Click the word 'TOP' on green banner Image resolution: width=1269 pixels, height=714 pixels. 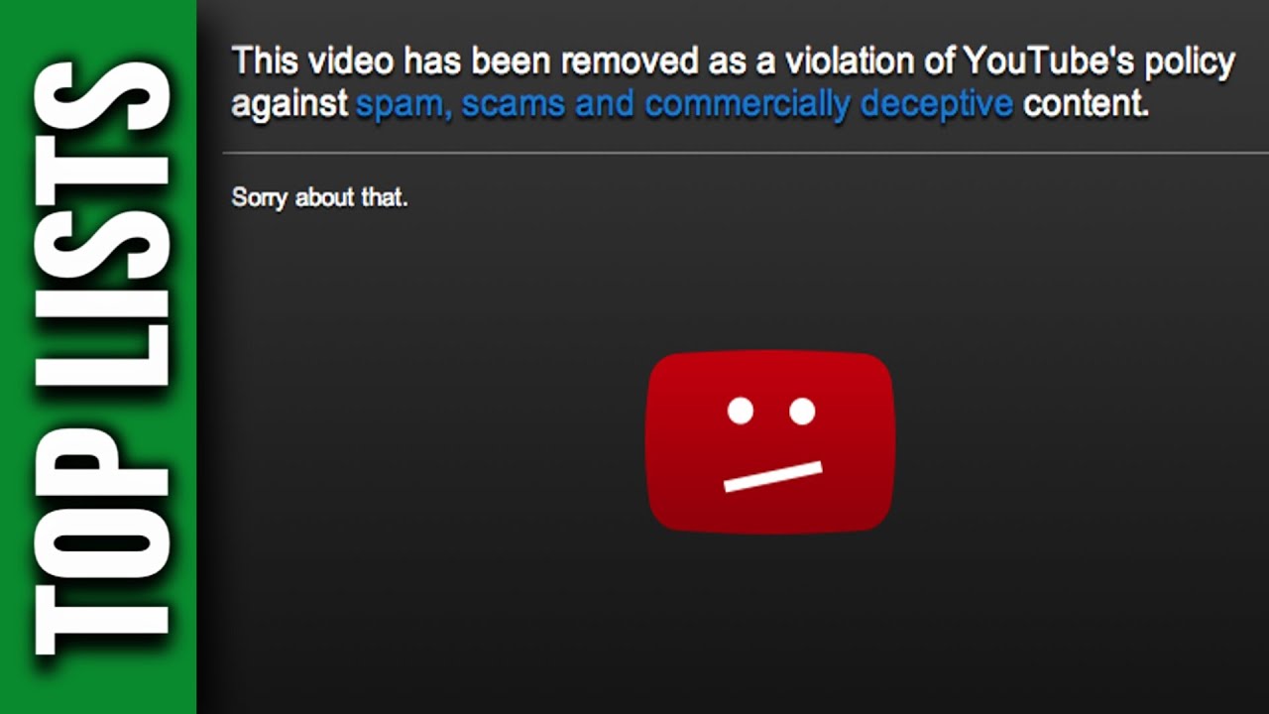point(101,546)
